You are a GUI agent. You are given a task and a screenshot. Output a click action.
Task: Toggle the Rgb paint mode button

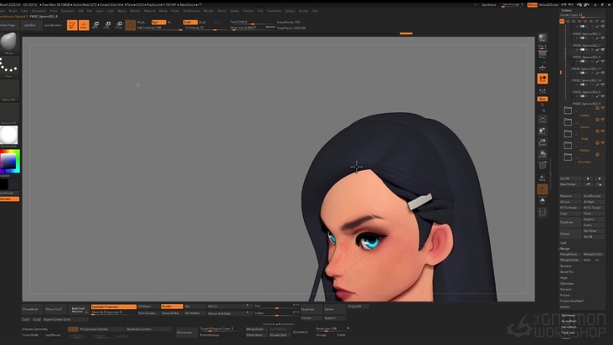coord(158,23)
